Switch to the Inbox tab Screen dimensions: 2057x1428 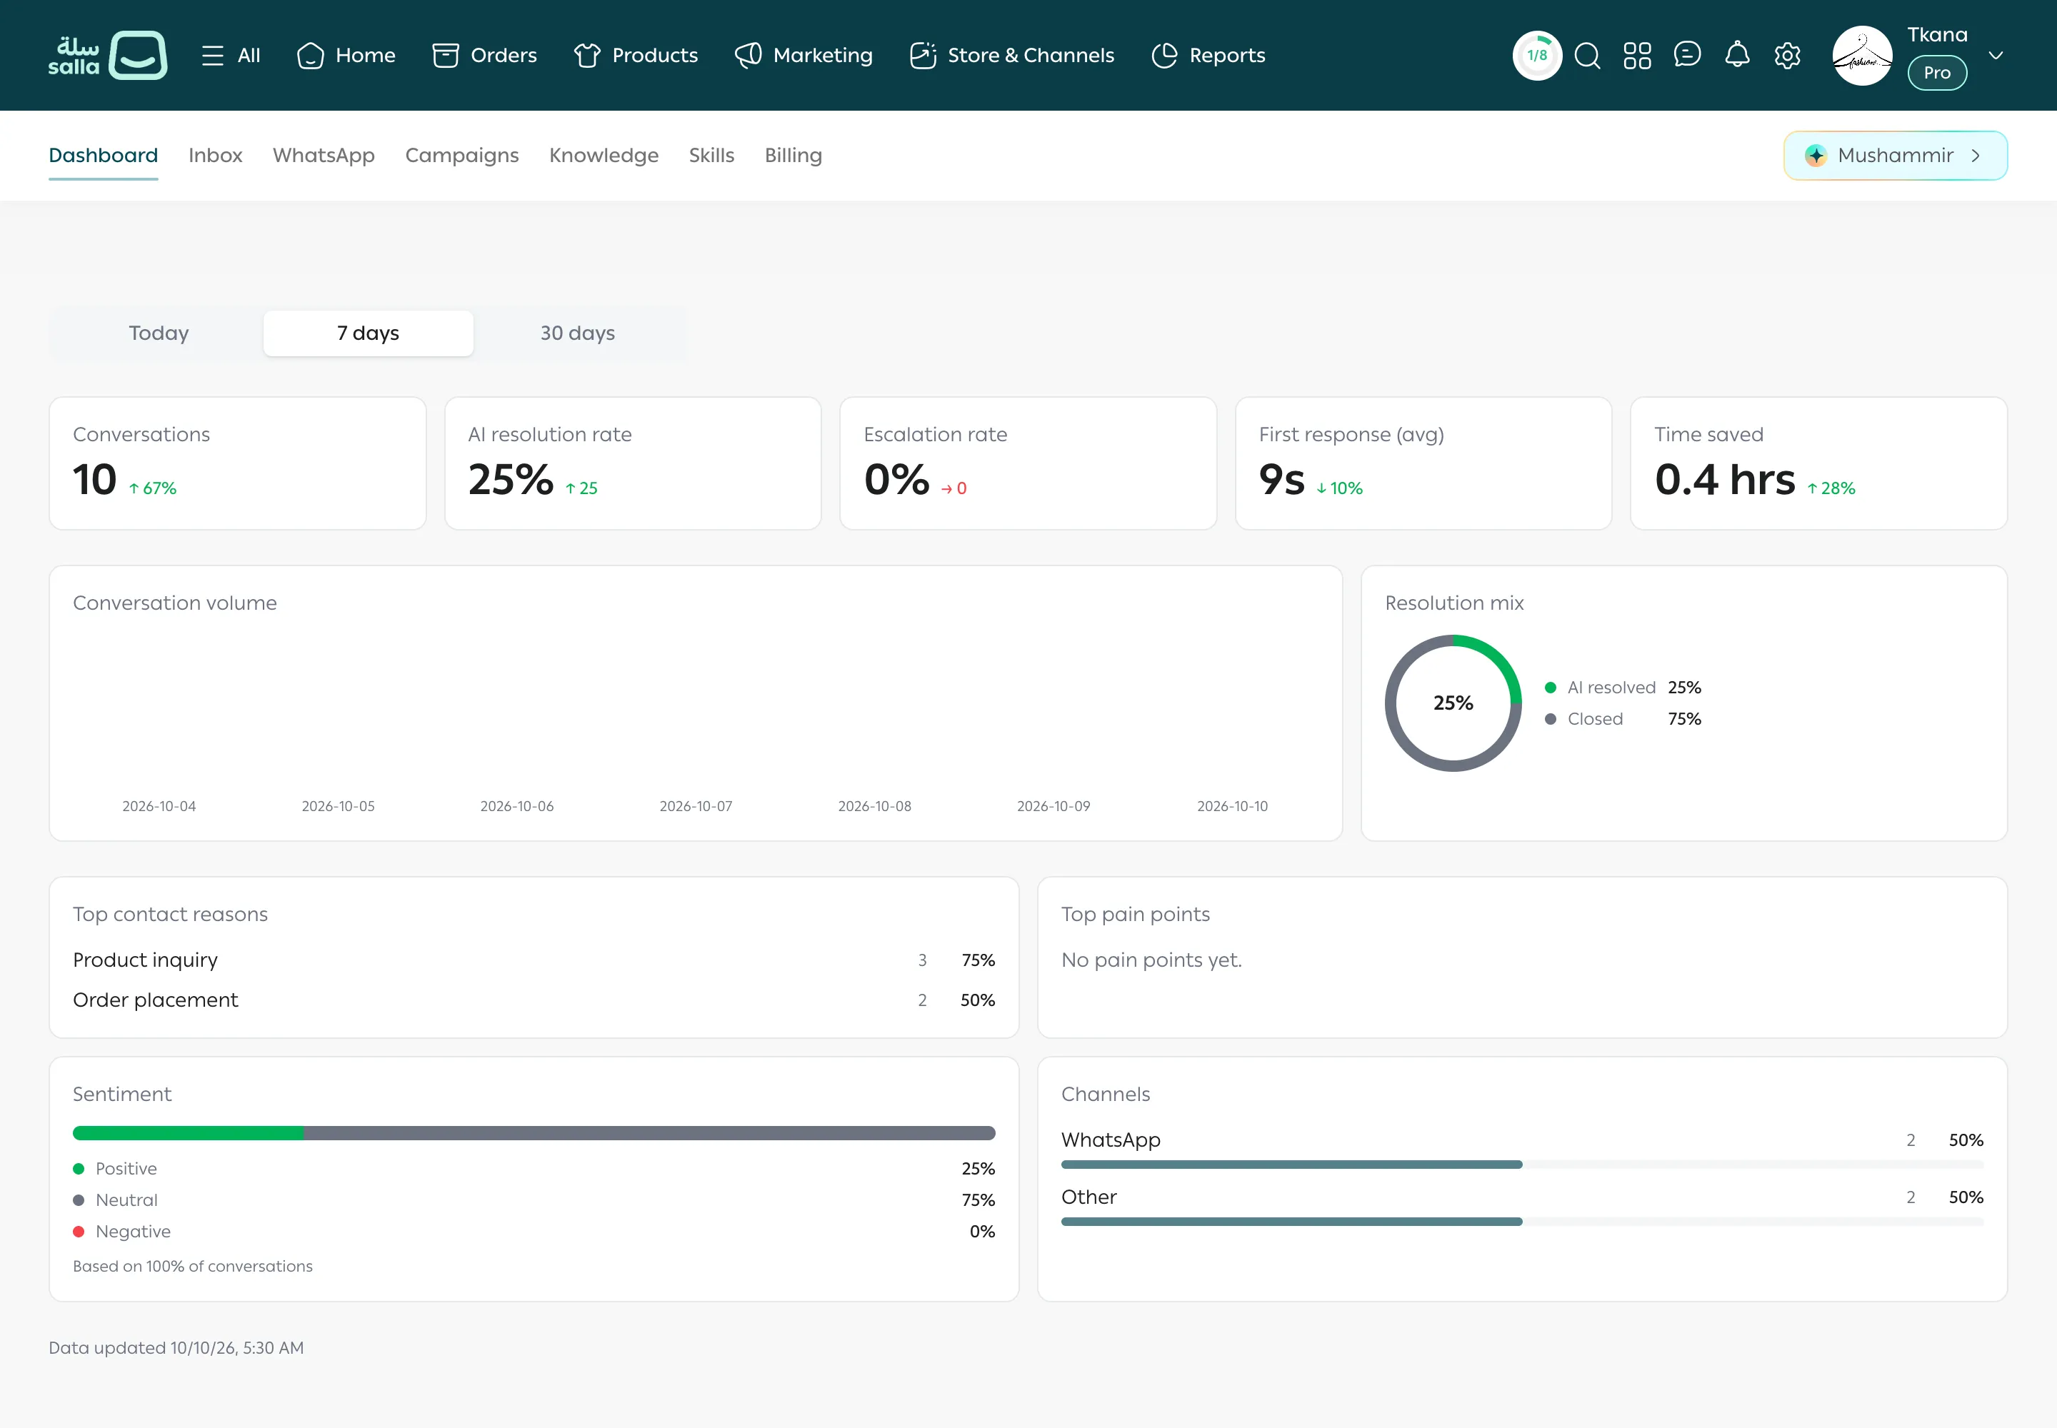coord(215,156)
